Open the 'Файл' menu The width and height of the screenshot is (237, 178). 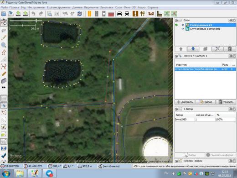4,7
